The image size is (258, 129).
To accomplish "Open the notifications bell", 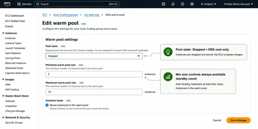I will pyautogui.click(x=173, y=4).
